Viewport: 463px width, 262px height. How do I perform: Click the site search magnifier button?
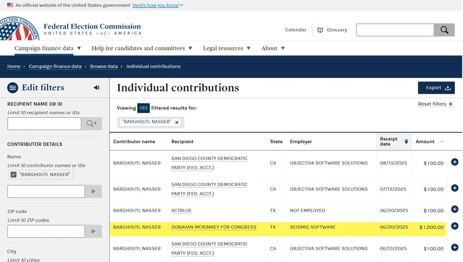(444, 30)
